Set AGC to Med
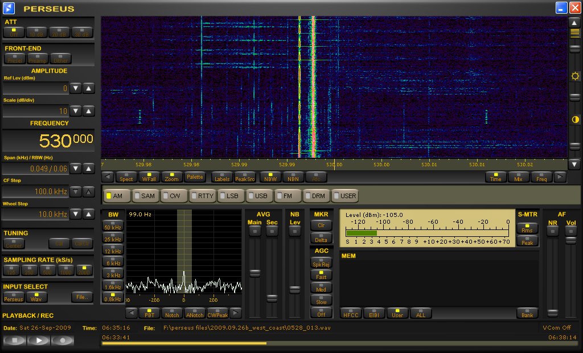Screen dimensions: 583x353 click(x=321, y=288)
